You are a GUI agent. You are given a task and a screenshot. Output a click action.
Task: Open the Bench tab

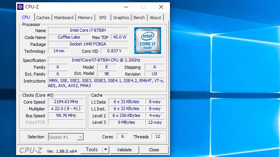point(139,18)
